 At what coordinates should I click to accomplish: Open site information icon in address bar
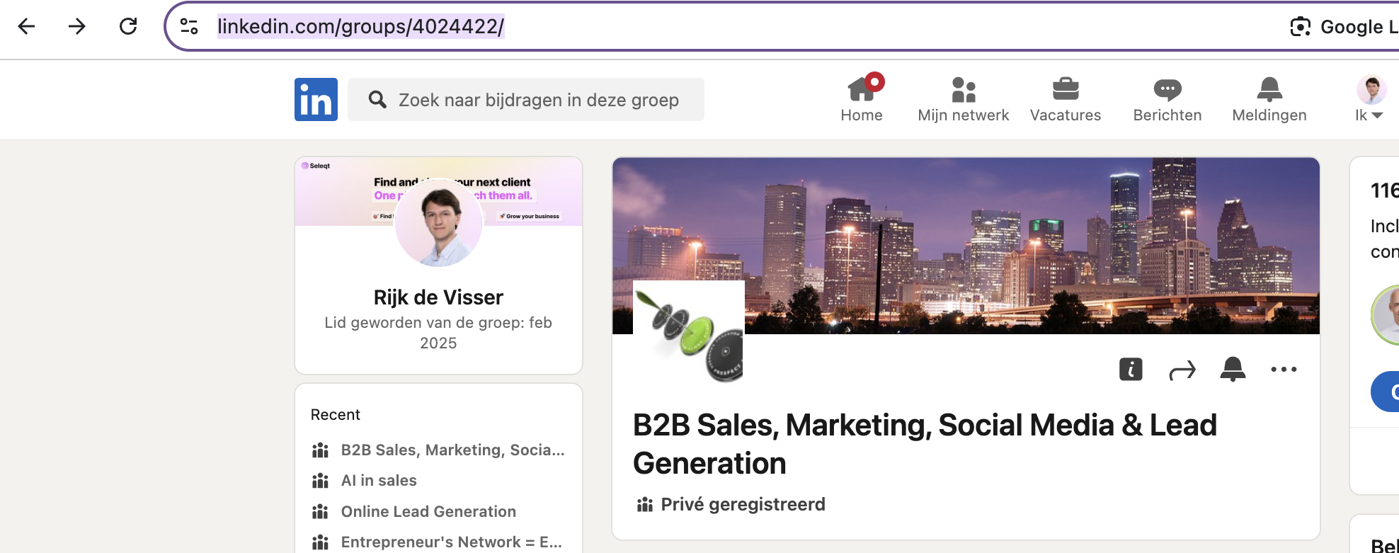(x=189, y=26)
